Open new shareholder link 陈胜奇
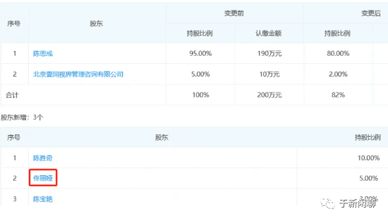This screenshot has height=220, width=388. click(43, 158)
